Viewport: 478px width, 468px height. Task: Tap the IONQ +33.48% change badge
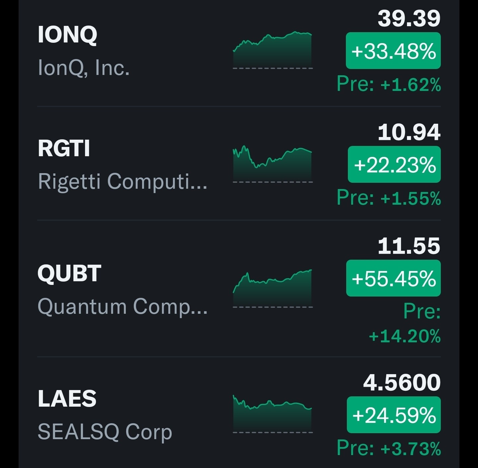click(393, 51)
